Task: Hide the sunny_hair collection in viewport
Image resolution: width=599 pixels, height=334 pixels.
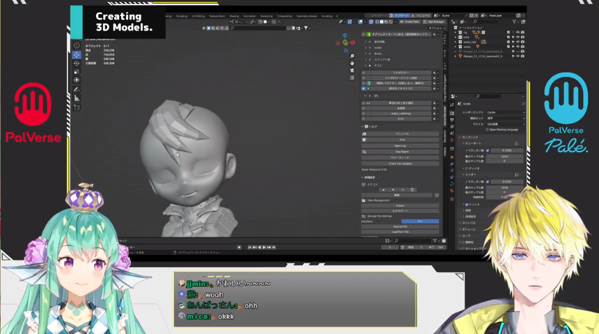Action: point(518,42)
